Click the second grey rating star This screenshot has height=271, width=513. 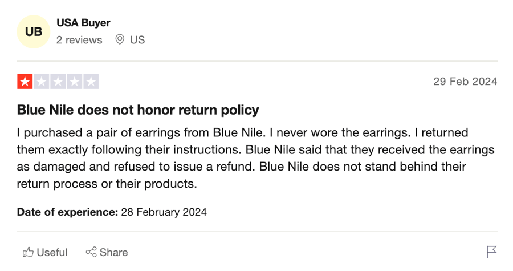[42, 82]
